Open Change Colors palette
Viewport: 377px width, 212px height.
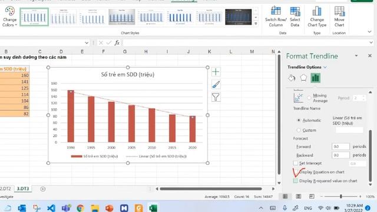9,17
